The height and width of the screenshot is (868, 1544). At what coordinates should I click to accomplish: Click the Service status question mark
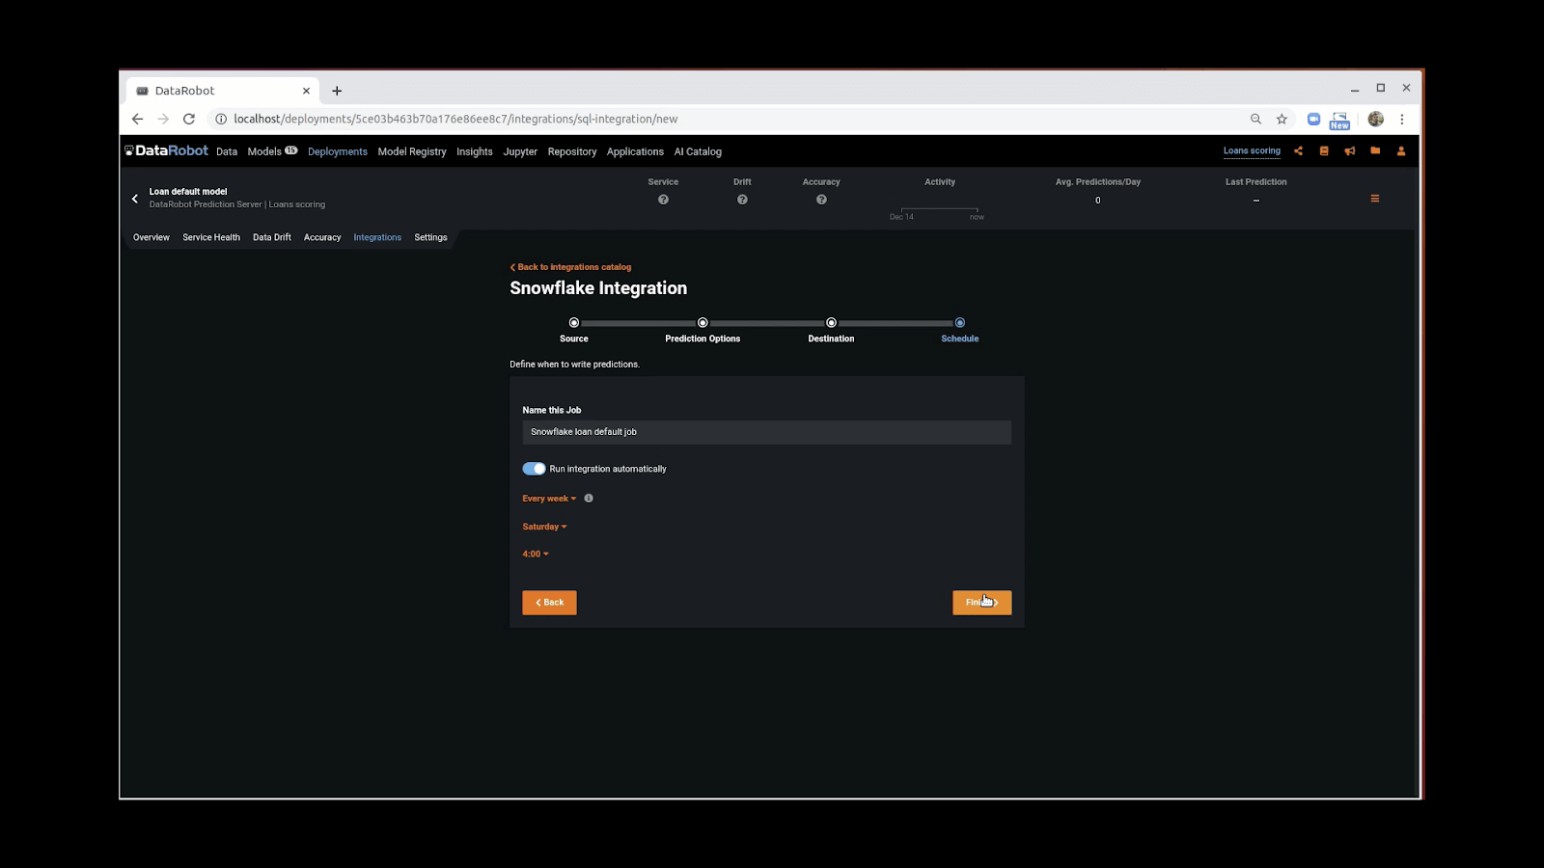pos(663,200)
